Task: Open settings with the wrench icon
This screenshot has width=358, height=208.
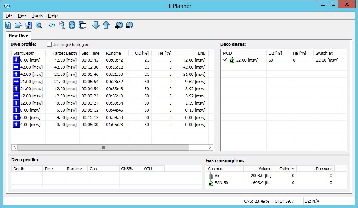Action: pos(62,25)
